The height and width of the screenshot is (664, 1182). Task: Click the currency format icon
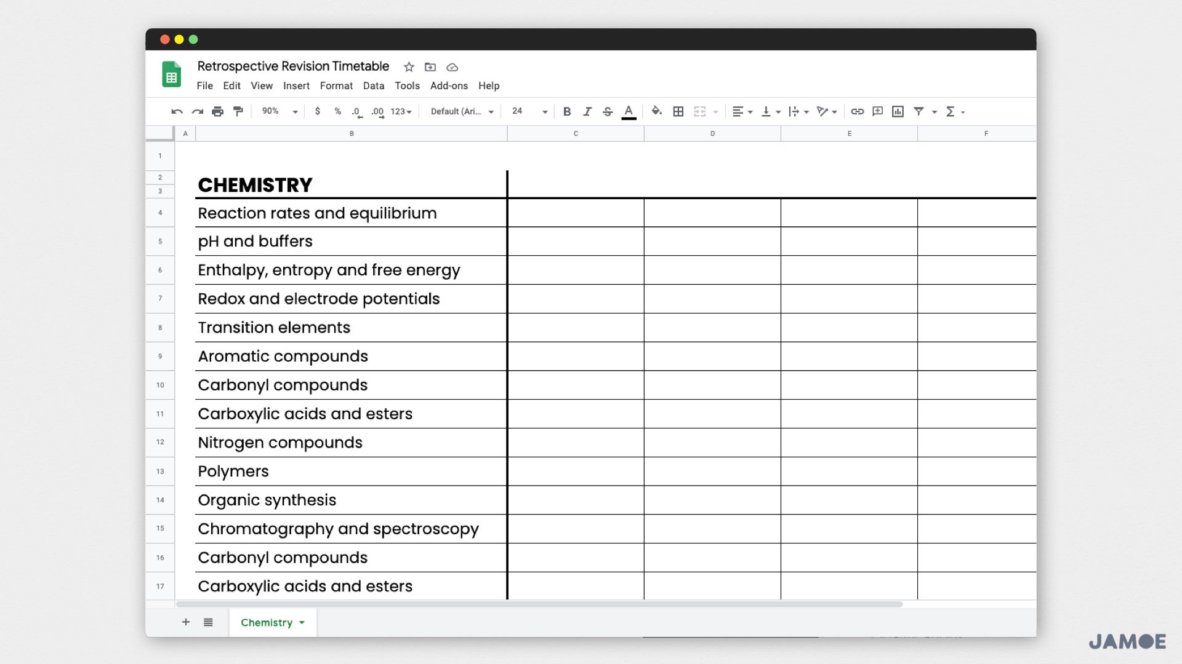pos(318,111)
